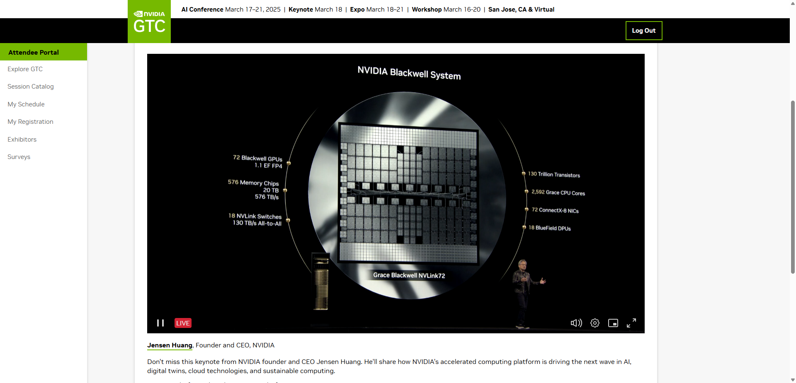Click the scrollbar up arrow
796x383 pixels.
(793, 3)
